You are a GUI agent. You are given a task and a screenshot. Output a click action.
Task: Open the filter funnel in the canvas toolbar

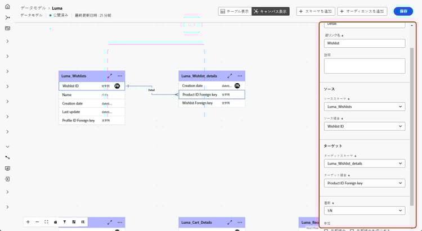(65, 222)
